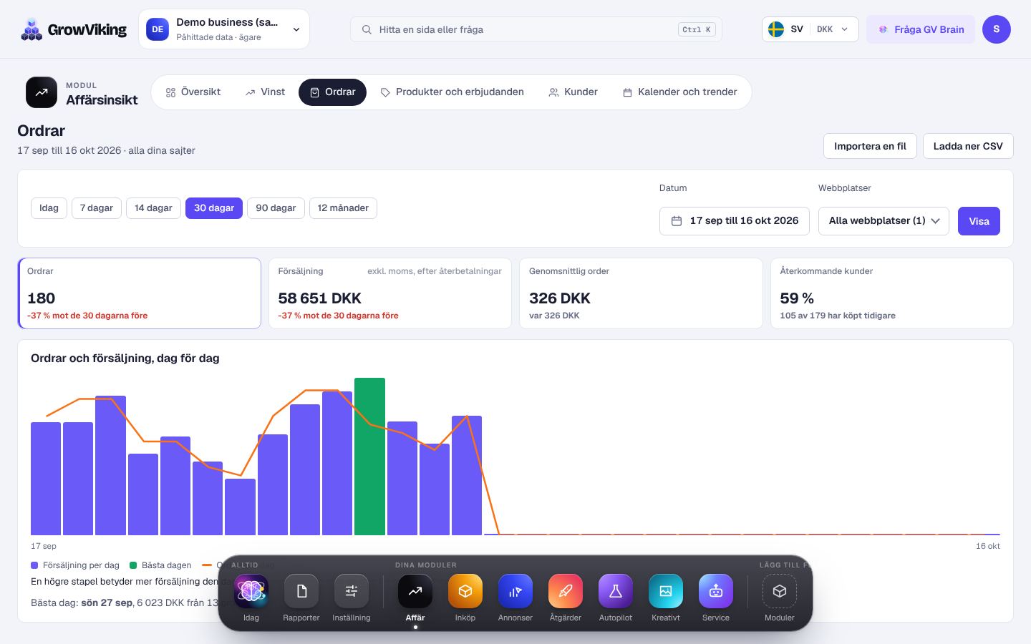Click Importera en fil button
The height and width of the screenshot is (644, 1031).
870,146
